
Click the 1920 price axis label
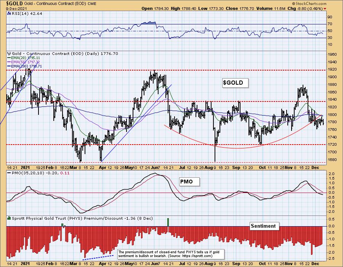tap(332, 69)
